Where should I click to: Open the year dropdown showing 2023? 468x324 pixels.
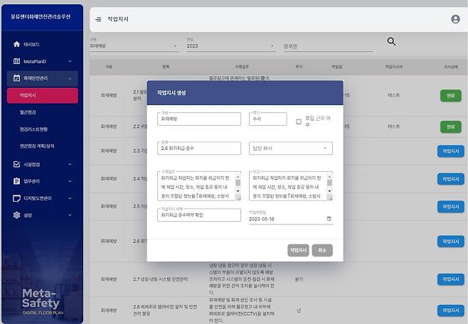(x=230, y=46)
